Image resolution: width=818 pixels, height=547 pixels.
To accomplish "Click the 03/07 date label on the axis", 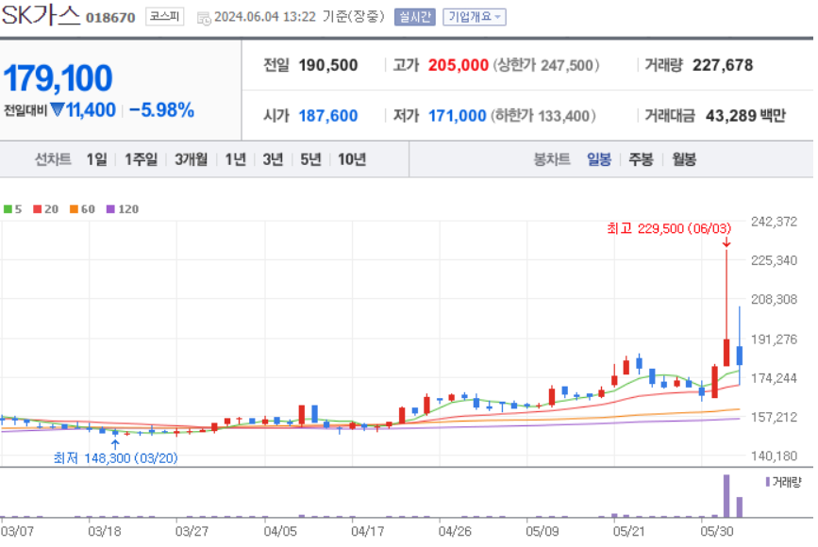I will click(17, 531).
